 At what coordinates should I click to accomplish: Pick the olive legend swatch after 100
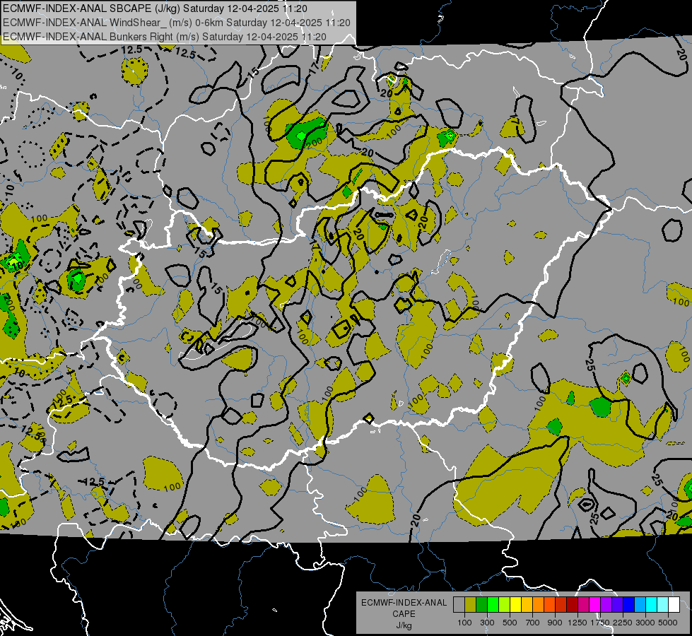(x=471, y=605)
